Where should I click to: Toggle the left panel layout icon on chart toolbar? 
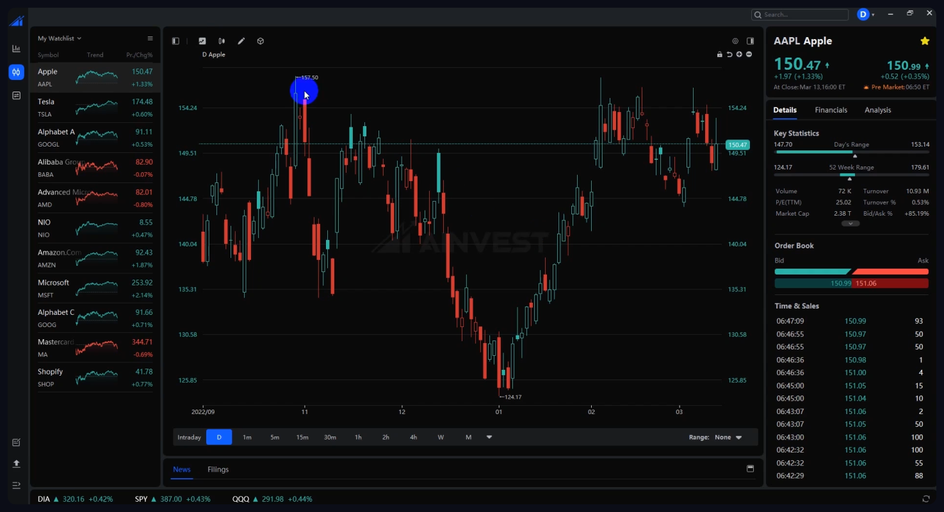[175, 41]
